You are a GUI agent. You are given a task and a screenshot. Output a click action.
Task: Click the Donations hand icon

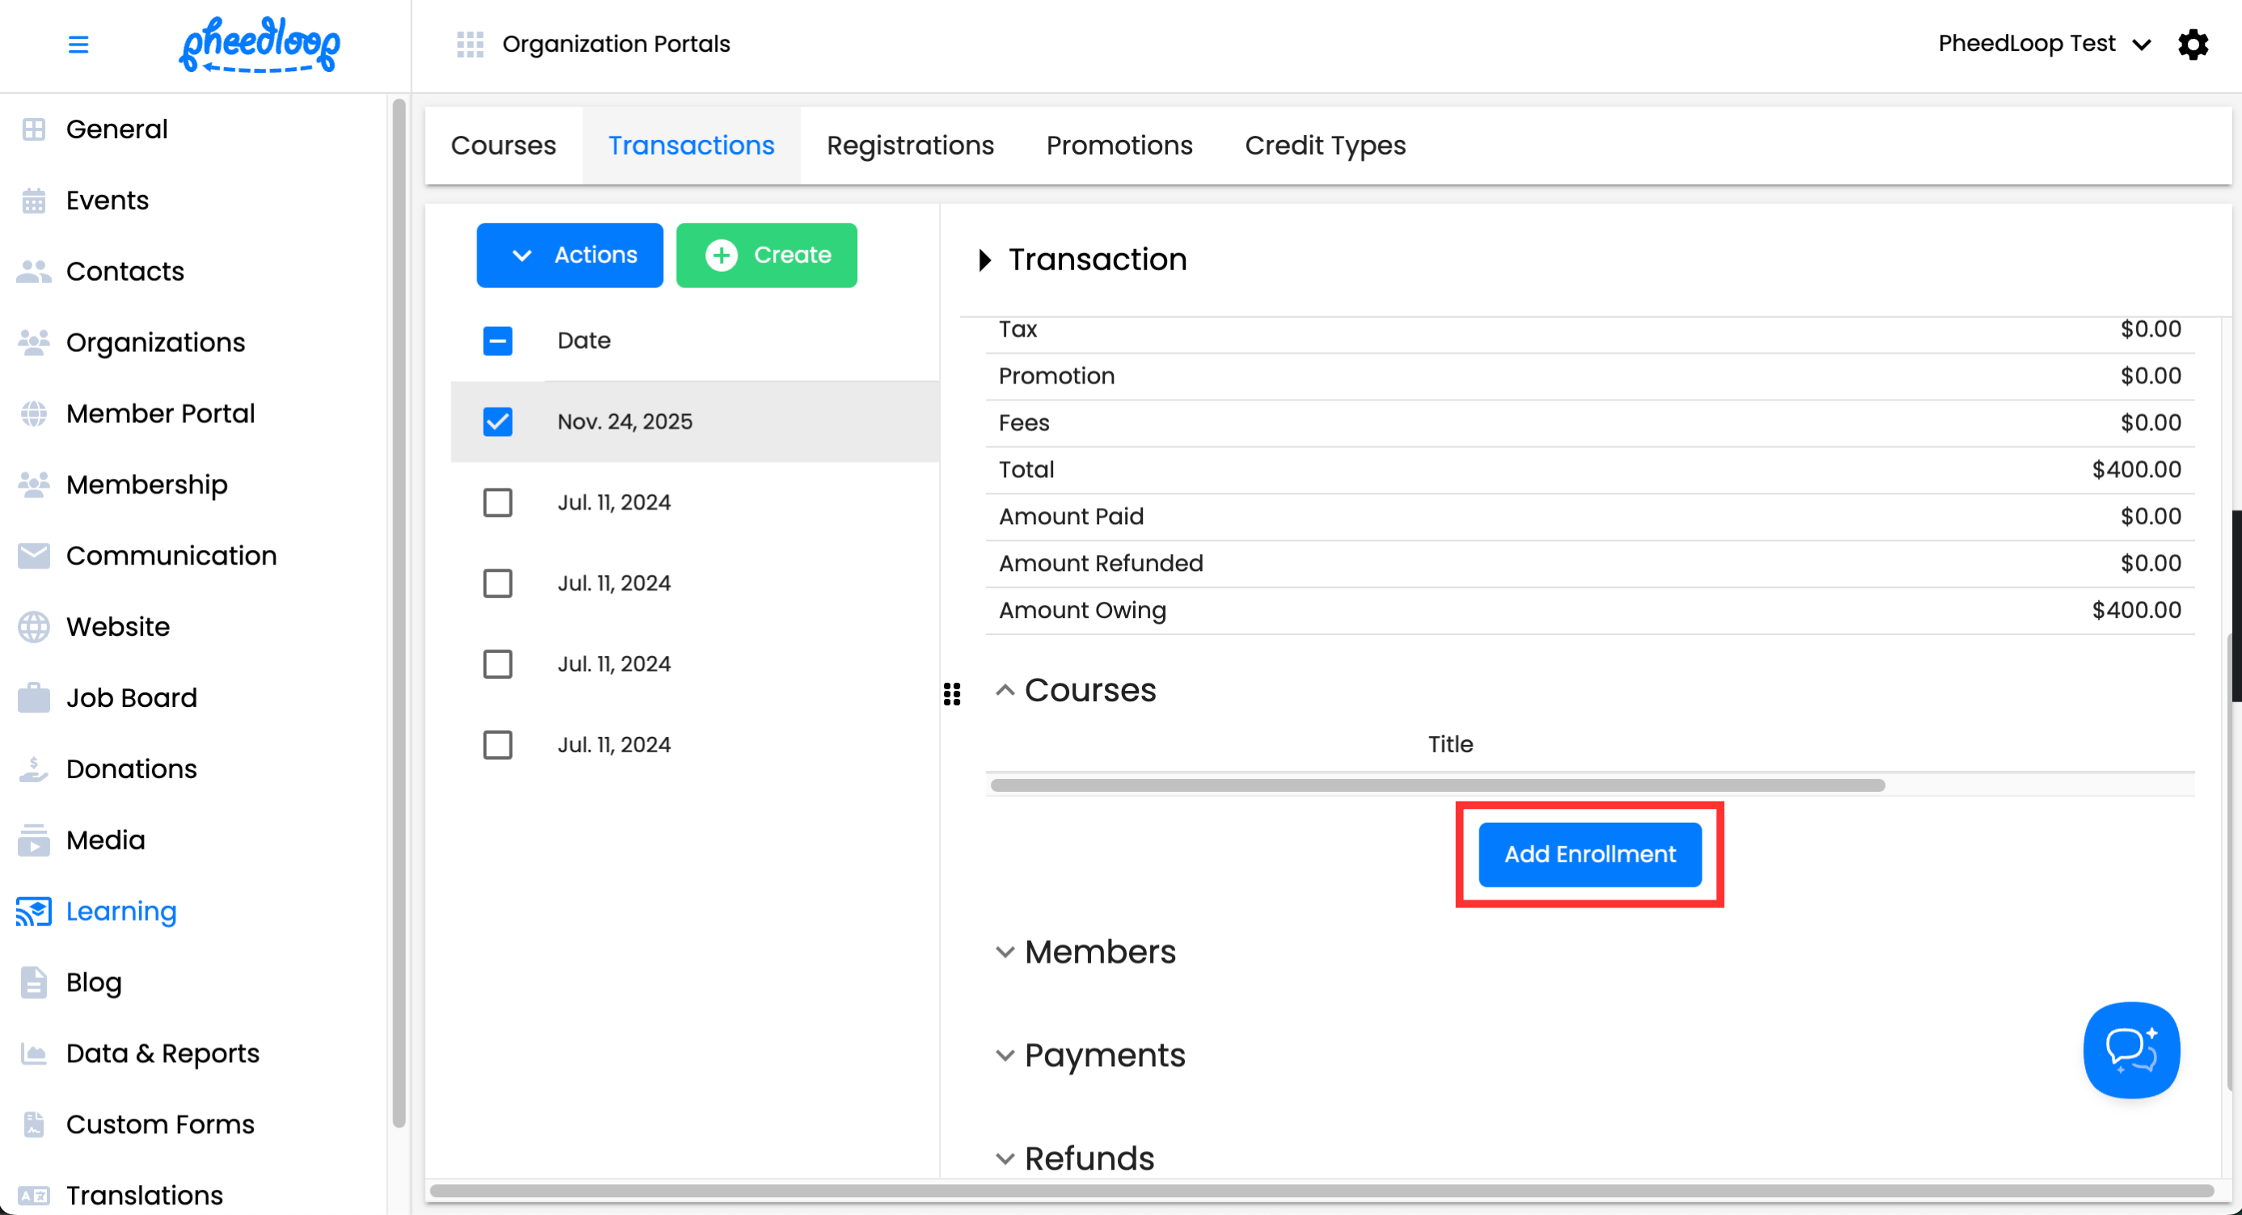coord(34,768)
